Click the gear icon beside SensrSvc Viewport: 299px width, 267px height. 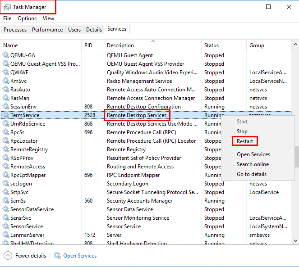[x=6, y=218]
